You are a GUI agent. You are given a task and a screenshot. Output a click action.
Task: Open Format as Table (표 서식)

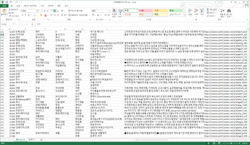click(120, 13)
